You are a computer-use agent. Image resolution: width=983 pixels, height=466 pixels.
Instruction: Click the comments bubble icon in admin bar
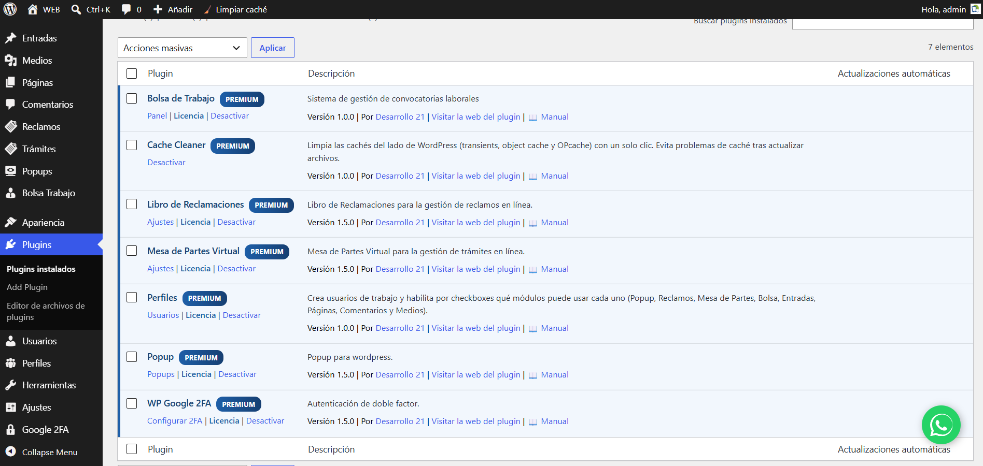point(126,9)
